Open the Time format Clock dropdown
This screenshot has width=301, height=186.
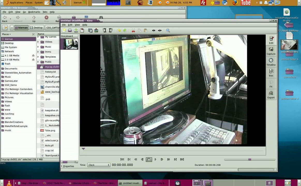[x=99, y=165]
